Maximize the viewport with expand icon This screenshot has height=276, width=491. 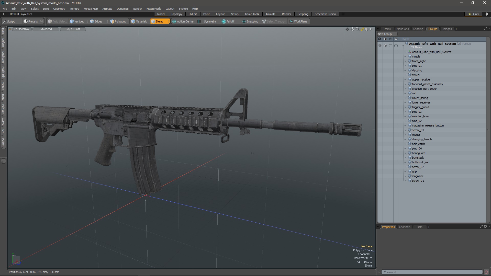coord(362,29)
